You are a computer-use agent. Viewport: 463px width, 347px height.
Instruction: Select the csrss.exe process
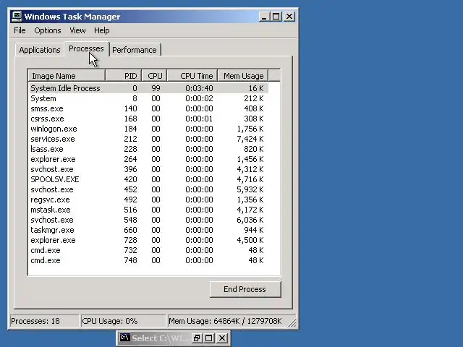tap(149, 119)
